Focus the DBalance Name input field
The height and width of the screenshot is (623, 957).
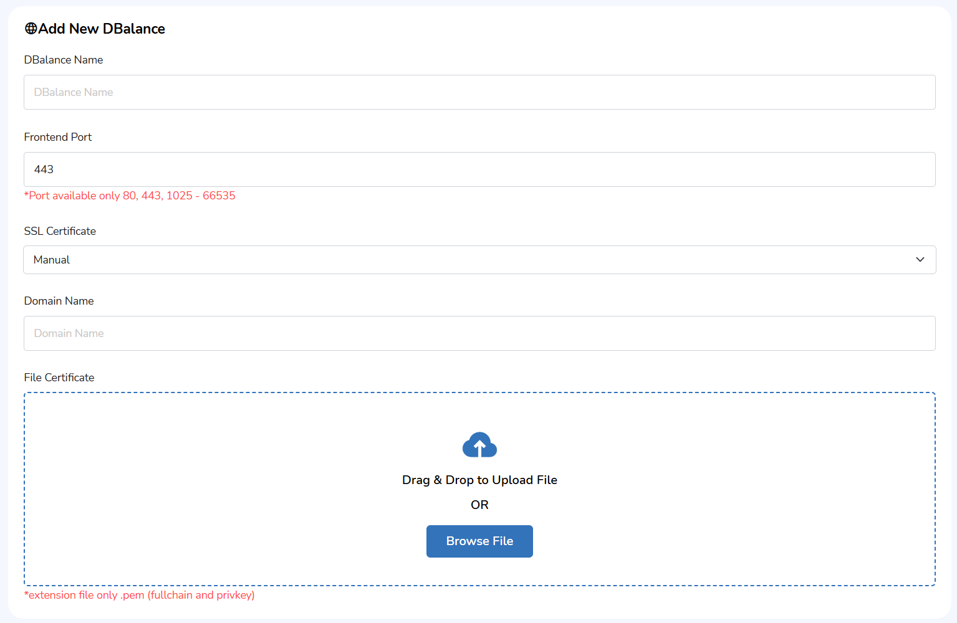click(479, 92)
